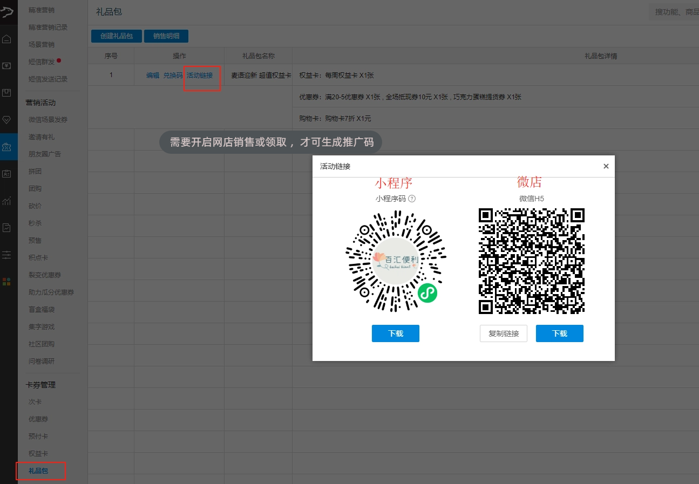Click the 礼品包名称 column header
Viewport: 699px width, 484px height.
pyautogui.click(x=259, y=56)
